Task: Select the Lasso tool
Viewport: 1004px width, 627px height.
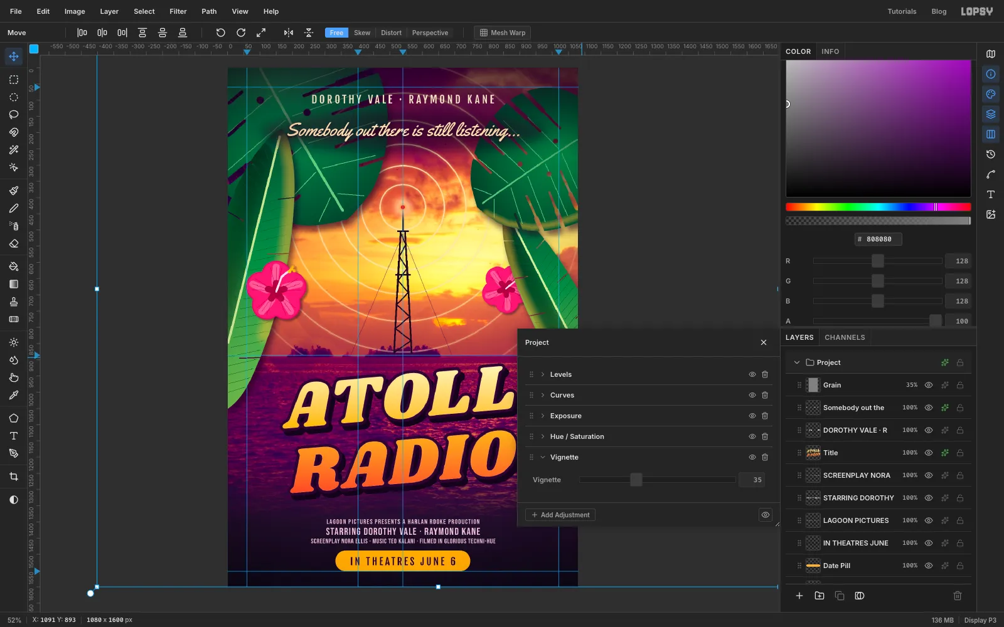Action: (x=14, y=115)
